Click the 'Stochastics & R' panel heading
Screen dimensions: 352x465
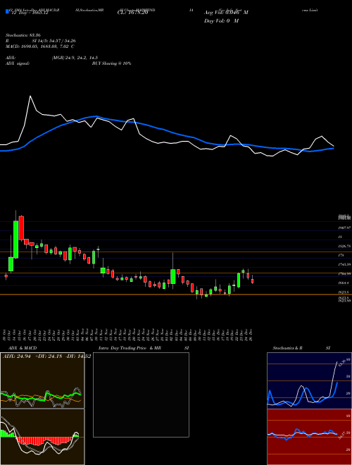[287, 348]
